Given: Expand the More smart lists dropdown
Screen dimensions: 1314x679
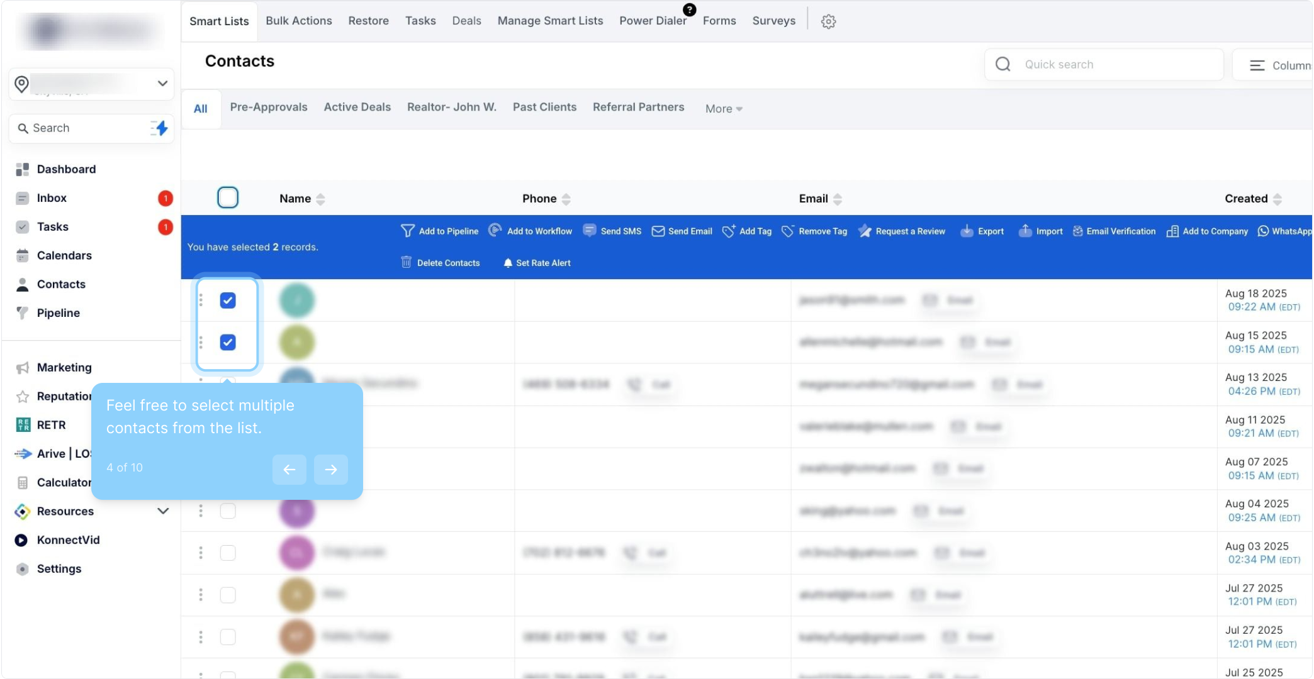Looking at the screenshot, I should (724, 109).
